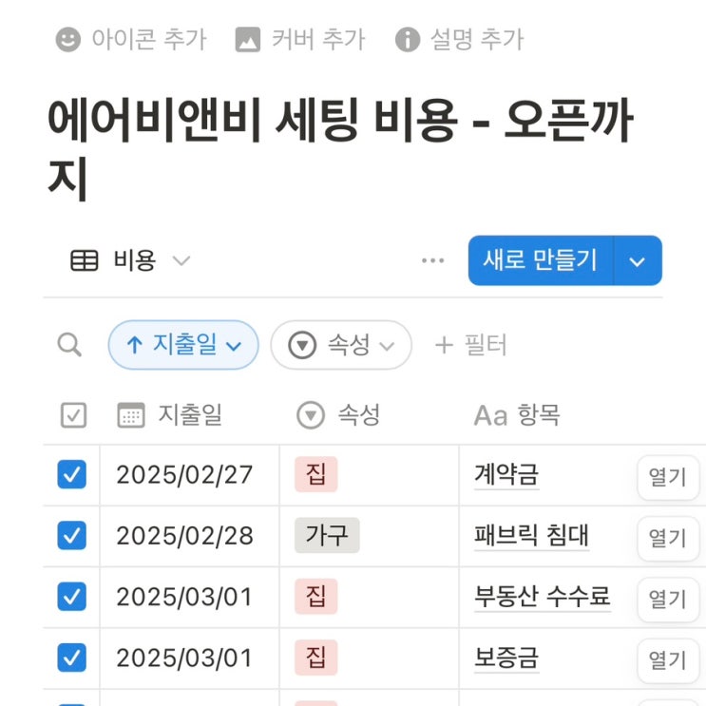This screenshot has height=706, width=706.
Task: Click the 집 tag in 부동산 수수료 row
Action: point(316,597)
